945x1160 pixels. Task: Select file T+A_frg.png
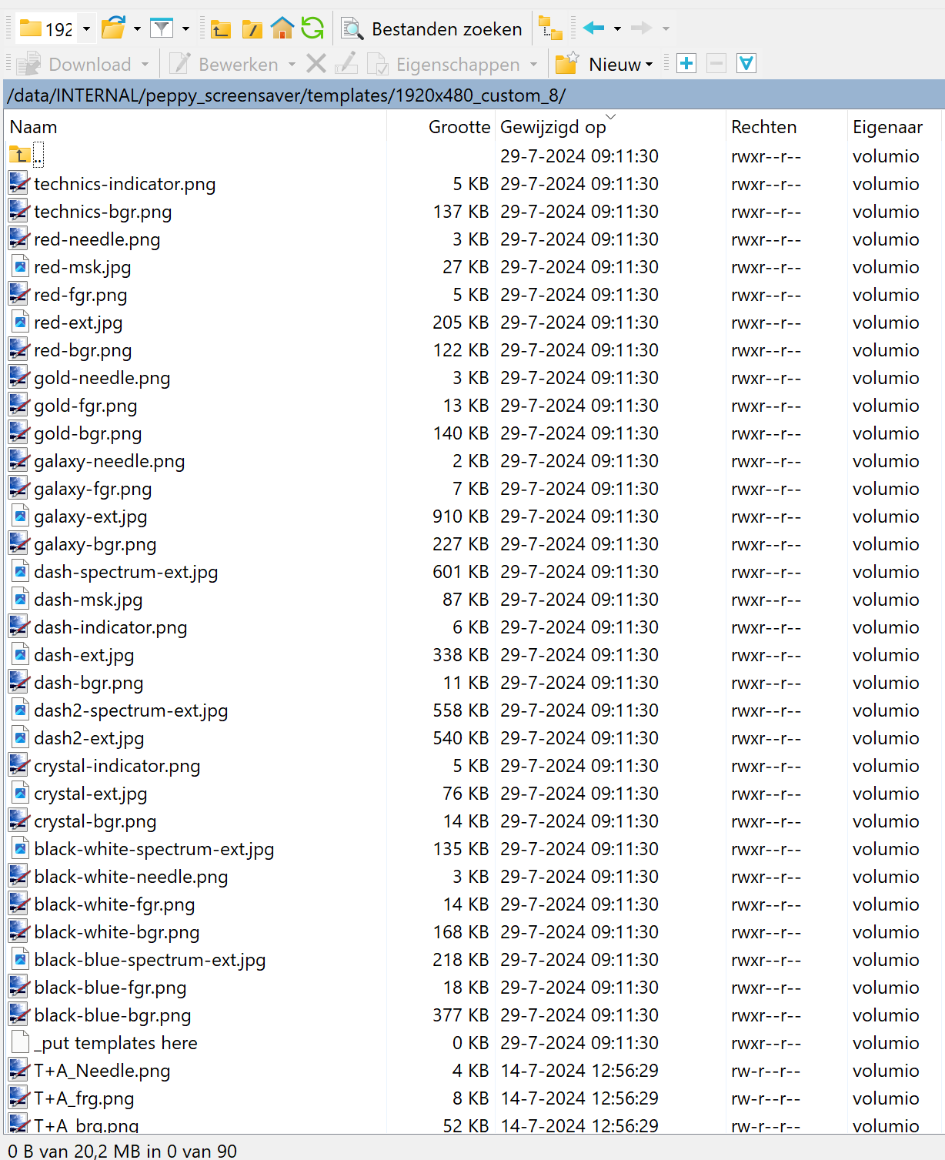[x=84, y=1098]
